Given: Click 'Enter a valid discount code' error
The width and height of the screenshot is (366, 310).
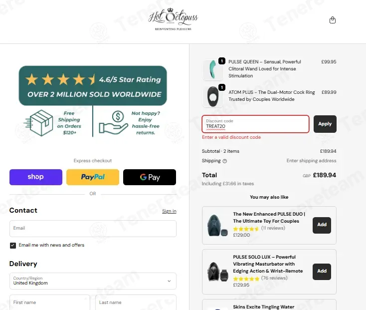Looking at the screenshot, I should [231, 137].
